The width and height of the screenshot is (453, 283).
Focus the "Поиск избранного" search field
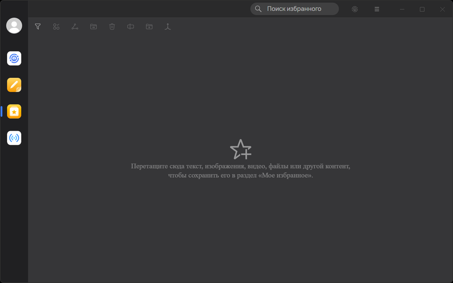click(294, 9)
